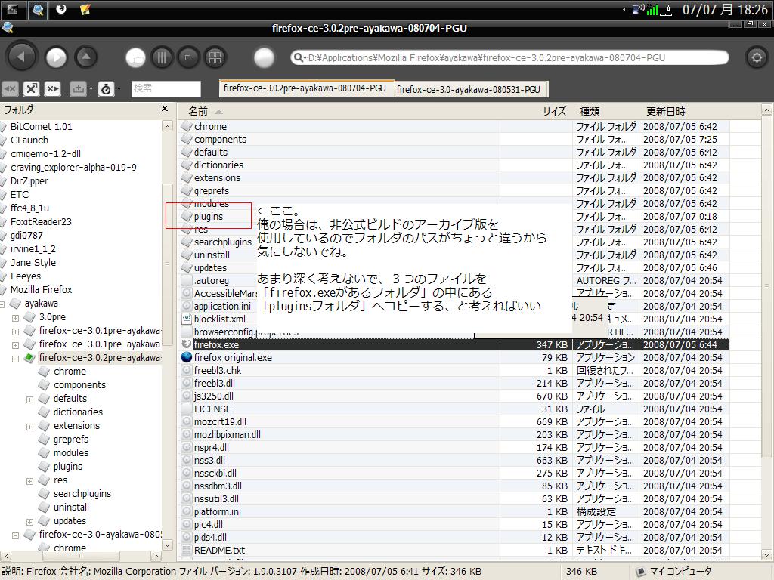The width and height of the screenshot is (774, 580).
Task: Close other tabs with the X-arrow button
Action: coord(31,89)
